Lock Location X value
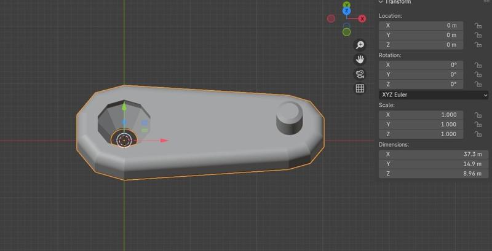Viewport: 492px width, 251px height. coord(478,26)
